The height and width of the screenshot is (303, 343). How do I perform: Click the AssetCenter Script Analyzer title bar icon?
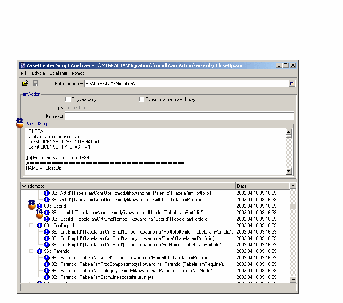(23, 65)
